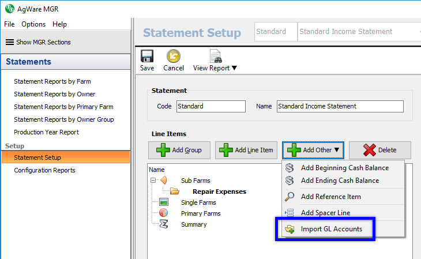Click the Cancel undo icon

pos(173,57)
